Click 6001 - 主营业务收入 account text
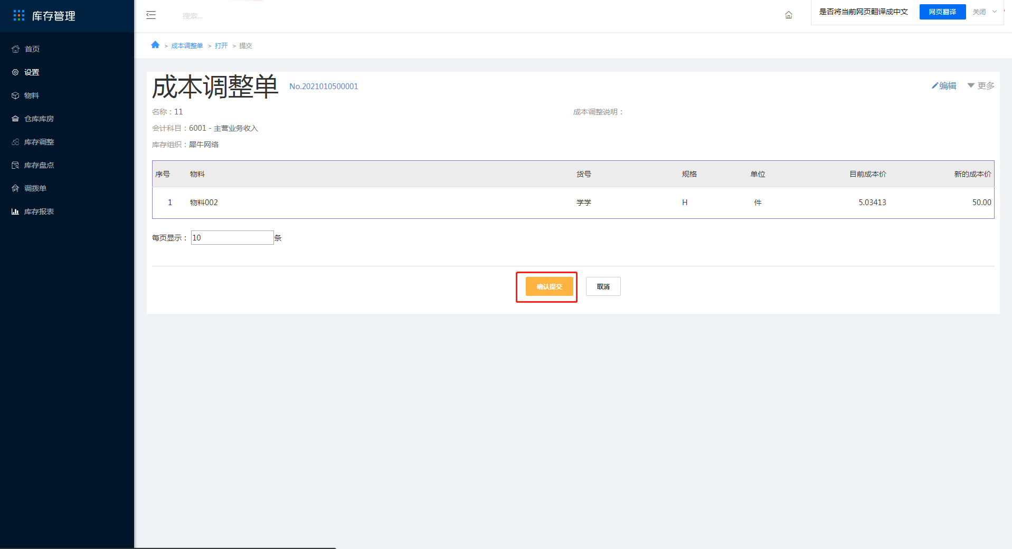 pos(223,128)
